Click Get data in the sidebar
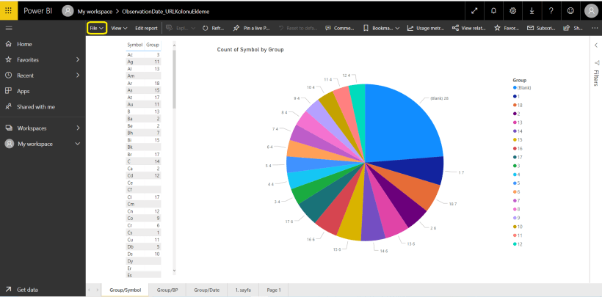Viewport: 602px width, 297px height. click(29, 289)
